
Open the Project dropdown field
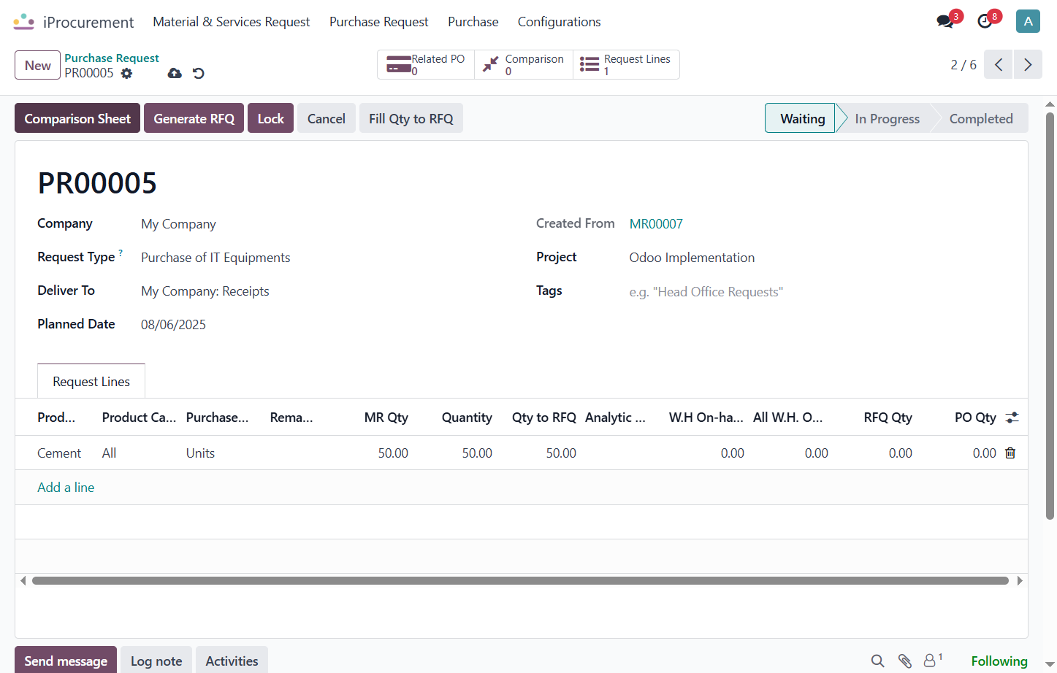pos(817,258)
